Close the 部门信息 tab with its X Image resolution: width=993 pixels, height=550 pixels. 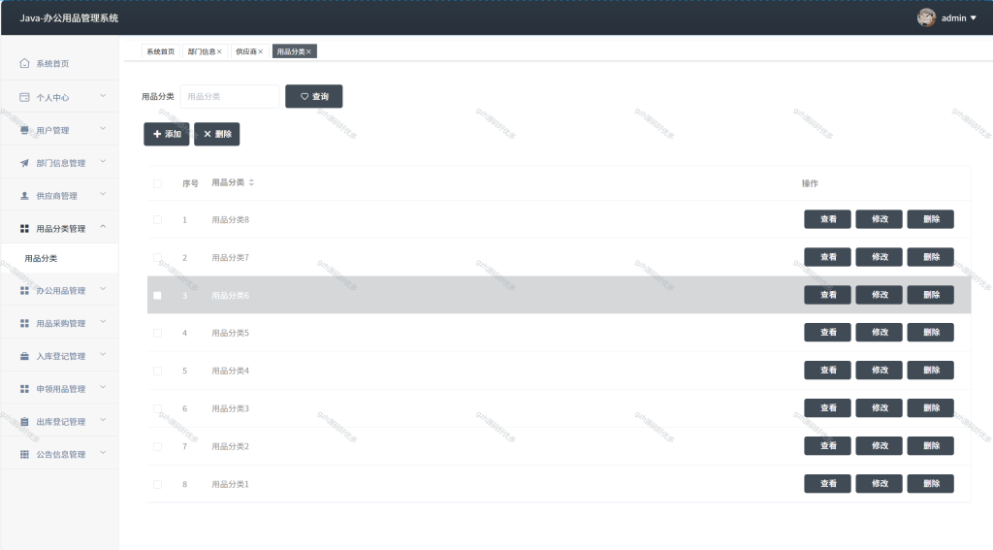click(x=219, y=52)
